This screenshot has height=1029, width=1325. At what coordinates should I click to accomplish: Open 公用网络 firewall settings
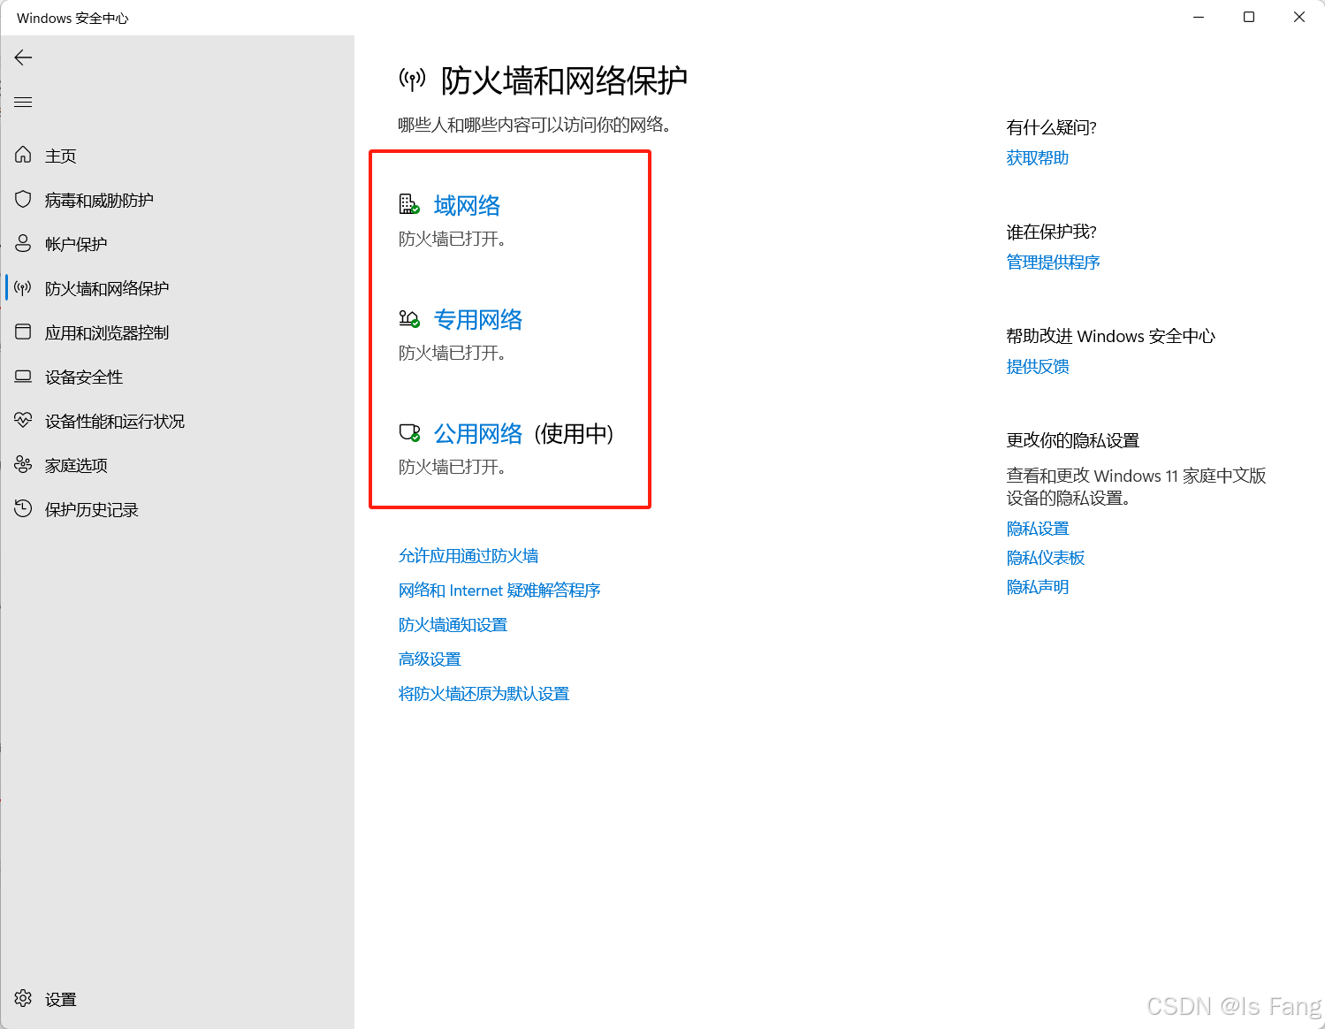[x=478, y=433]
